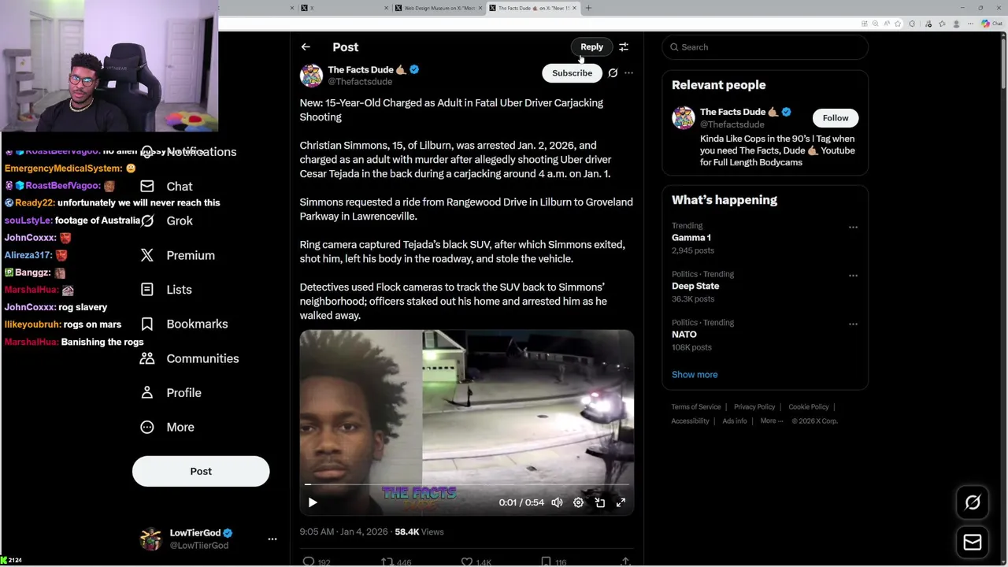Open the Ads info footer link
Screen dimensions: 1008x567
[735, 421]
